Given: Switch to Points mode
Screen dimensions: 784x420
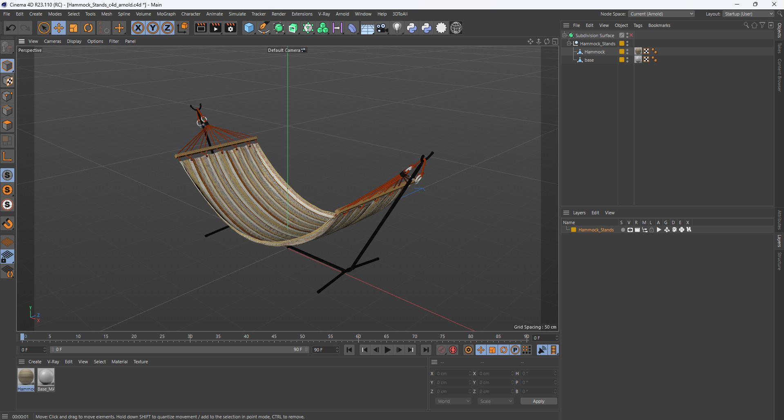Looking at the screenshot, I should coord(7,96).
